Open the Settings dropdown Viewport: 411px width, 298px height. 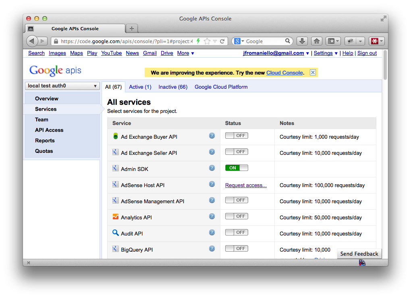(326, 53)
